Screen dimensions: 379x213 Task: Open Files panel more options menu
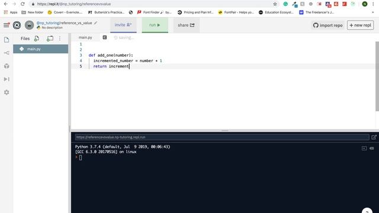60,38
